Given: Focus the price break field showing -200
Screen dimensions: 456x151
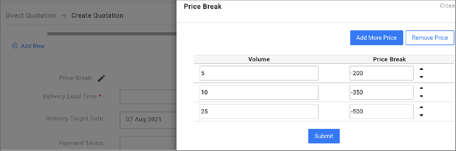Looking at the screenshot, I should tap(381, 73).
